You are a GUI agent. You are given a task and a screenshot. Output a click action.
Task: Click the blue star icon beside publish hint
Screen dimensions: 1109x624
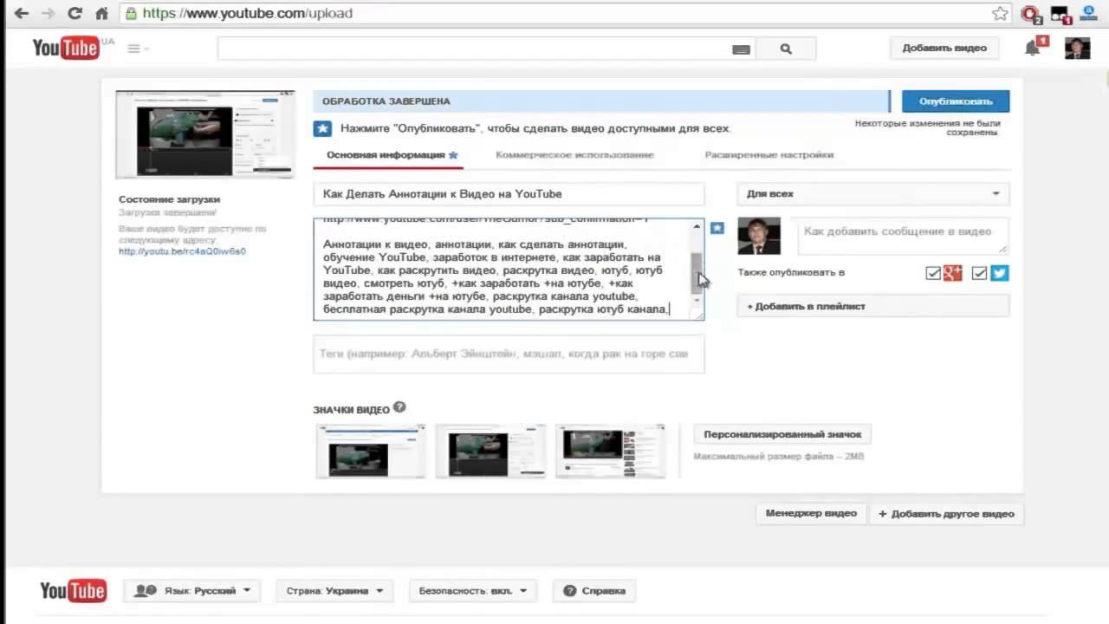pyautogui.click(x=322, y=128)
